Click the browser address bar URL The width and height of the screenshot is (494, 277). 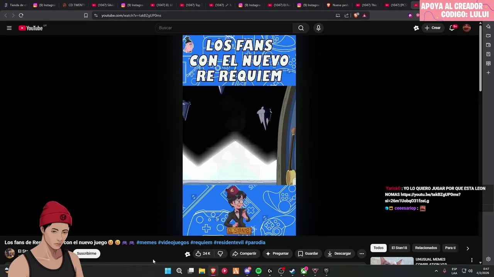coord(131,15)
